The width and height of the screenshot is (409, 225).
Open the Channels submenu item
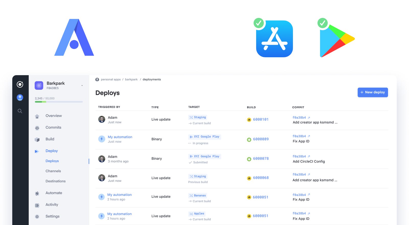click(x=53, y=171)
